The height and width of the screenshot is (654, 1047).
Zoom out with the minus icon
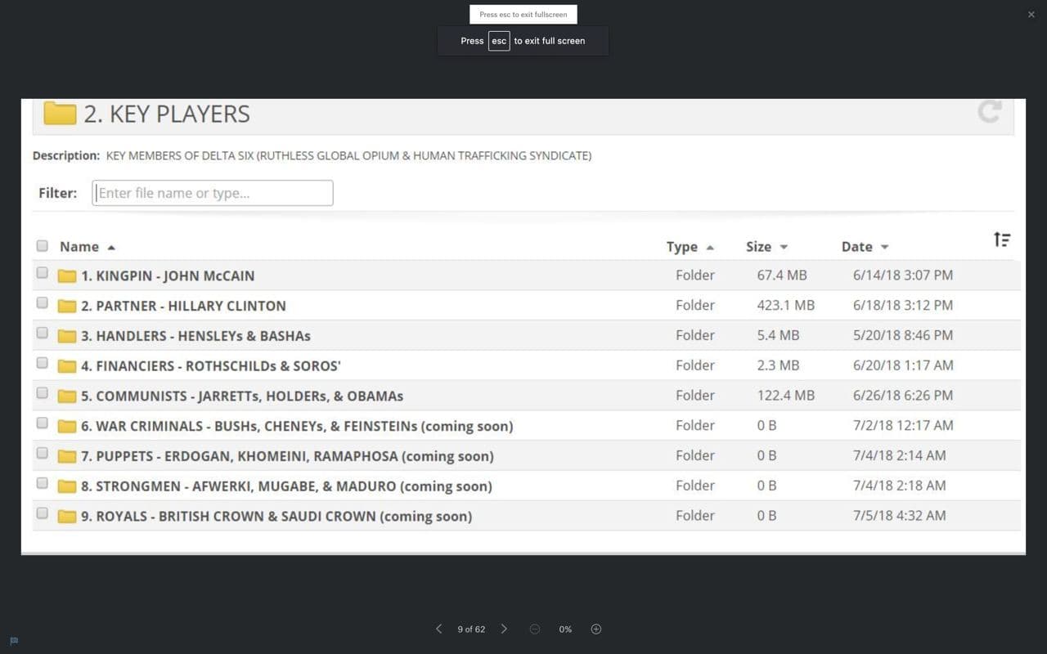click(535, 629)
